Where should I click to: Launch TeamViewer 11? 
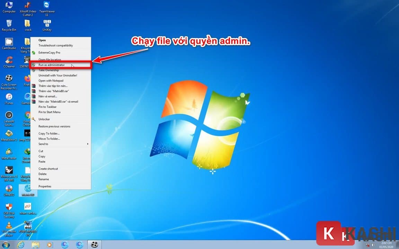coord(47,6)
